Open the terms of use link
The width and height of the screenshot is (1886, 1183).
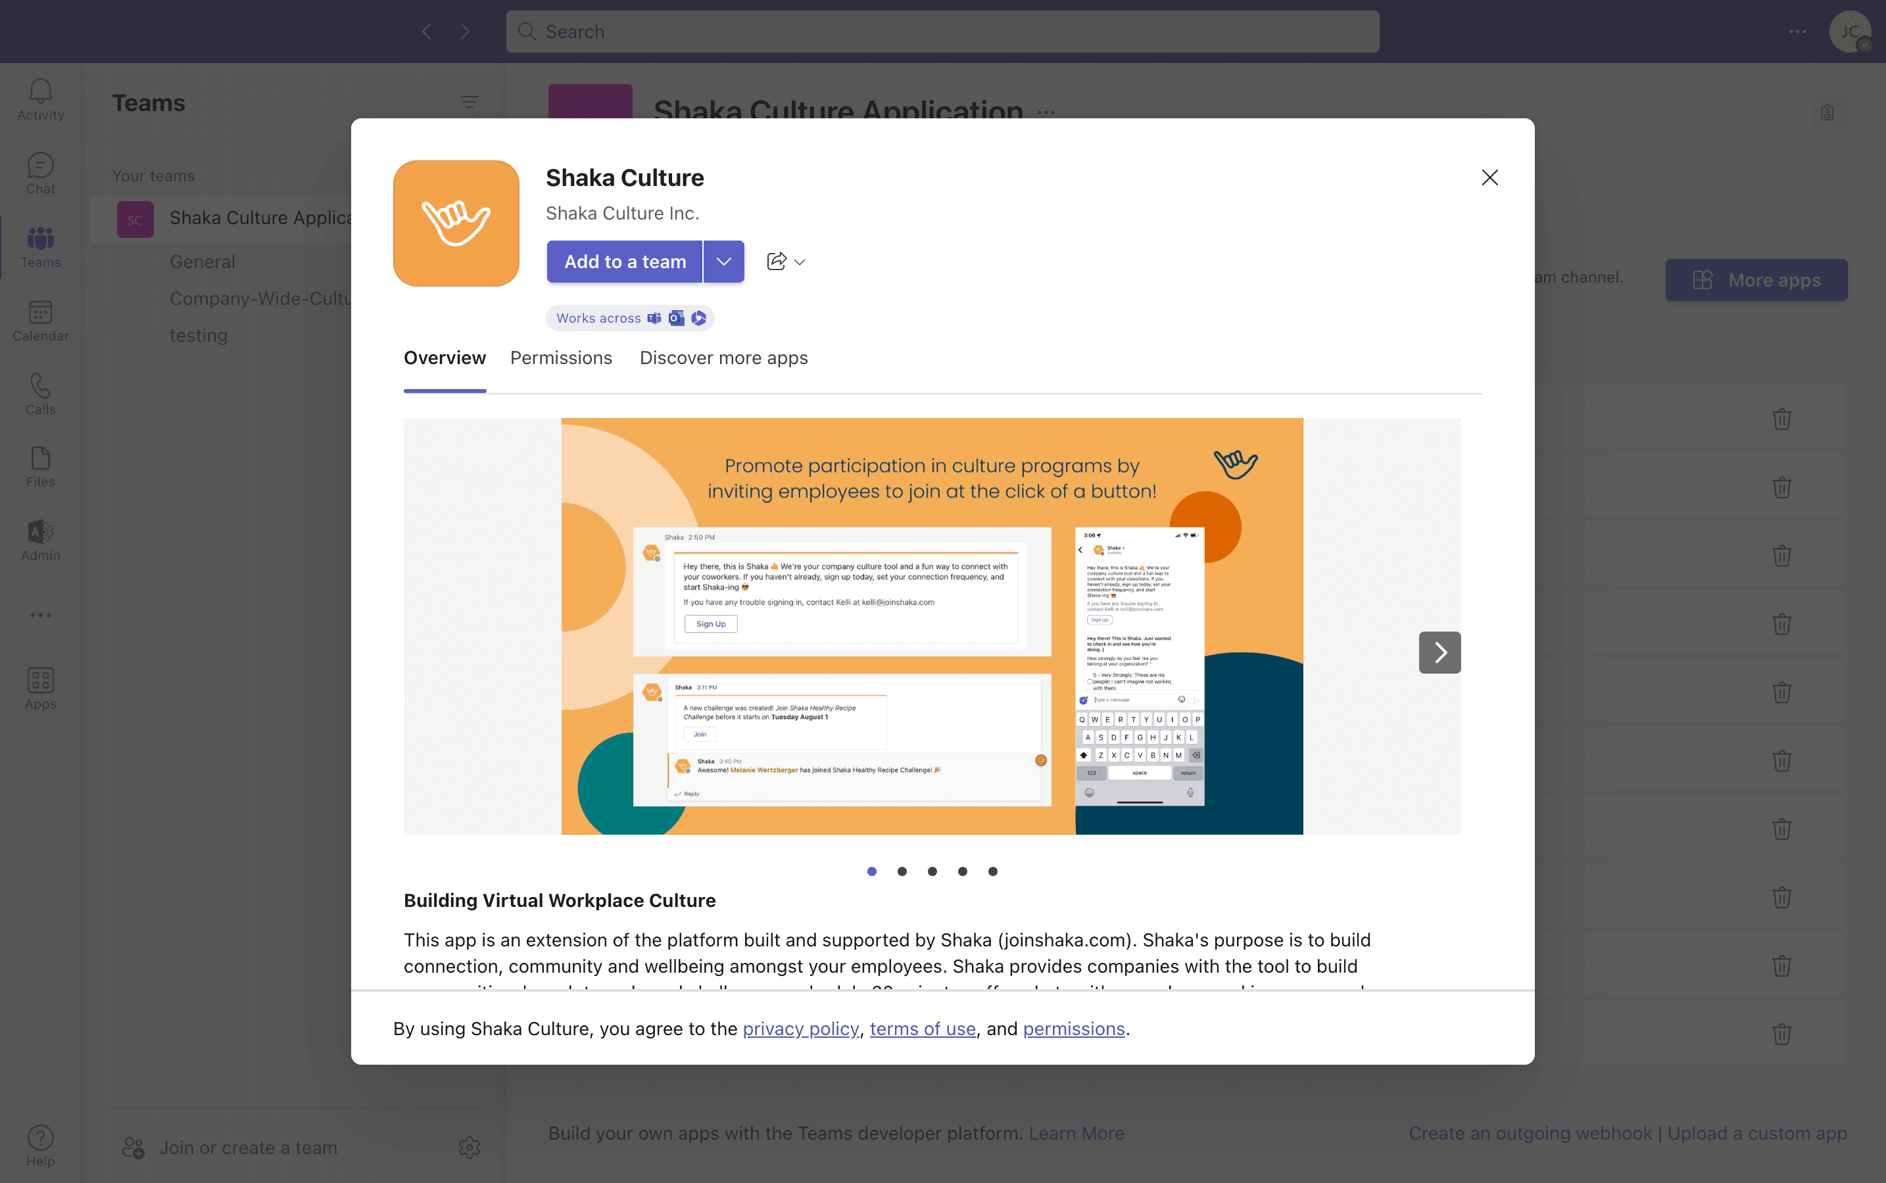click(x=922, y=1028)
